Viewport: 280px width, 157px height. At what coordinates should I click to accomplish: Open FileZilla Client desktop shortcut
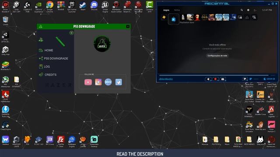61,141
